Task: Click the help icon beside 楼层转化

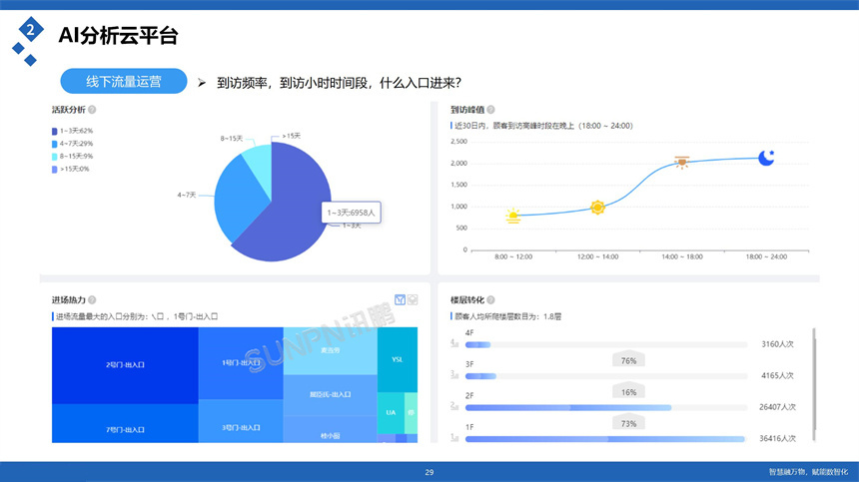Action: pos(490,299)
